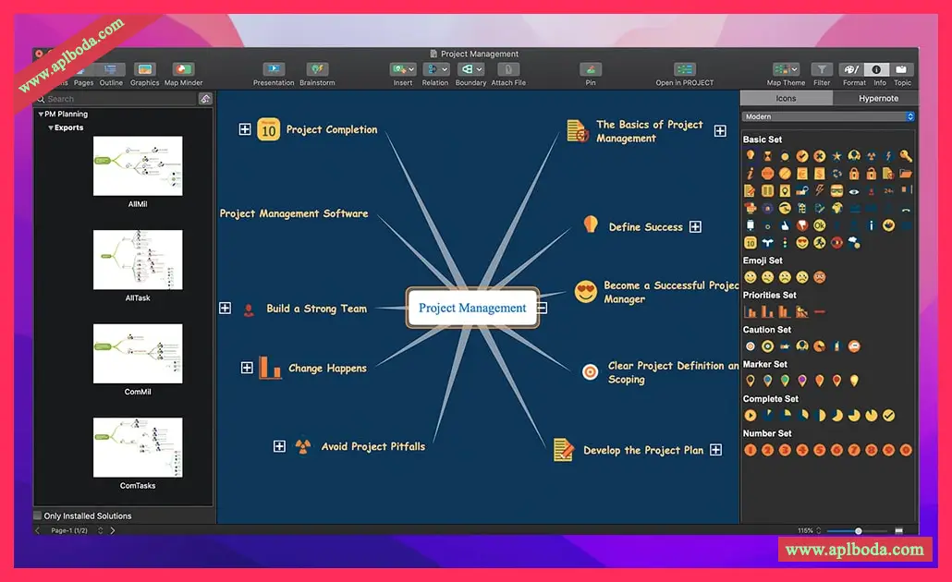Click the Attach File toolbar icon
This screenshot has width=952, height=582.
pos(508,69)
